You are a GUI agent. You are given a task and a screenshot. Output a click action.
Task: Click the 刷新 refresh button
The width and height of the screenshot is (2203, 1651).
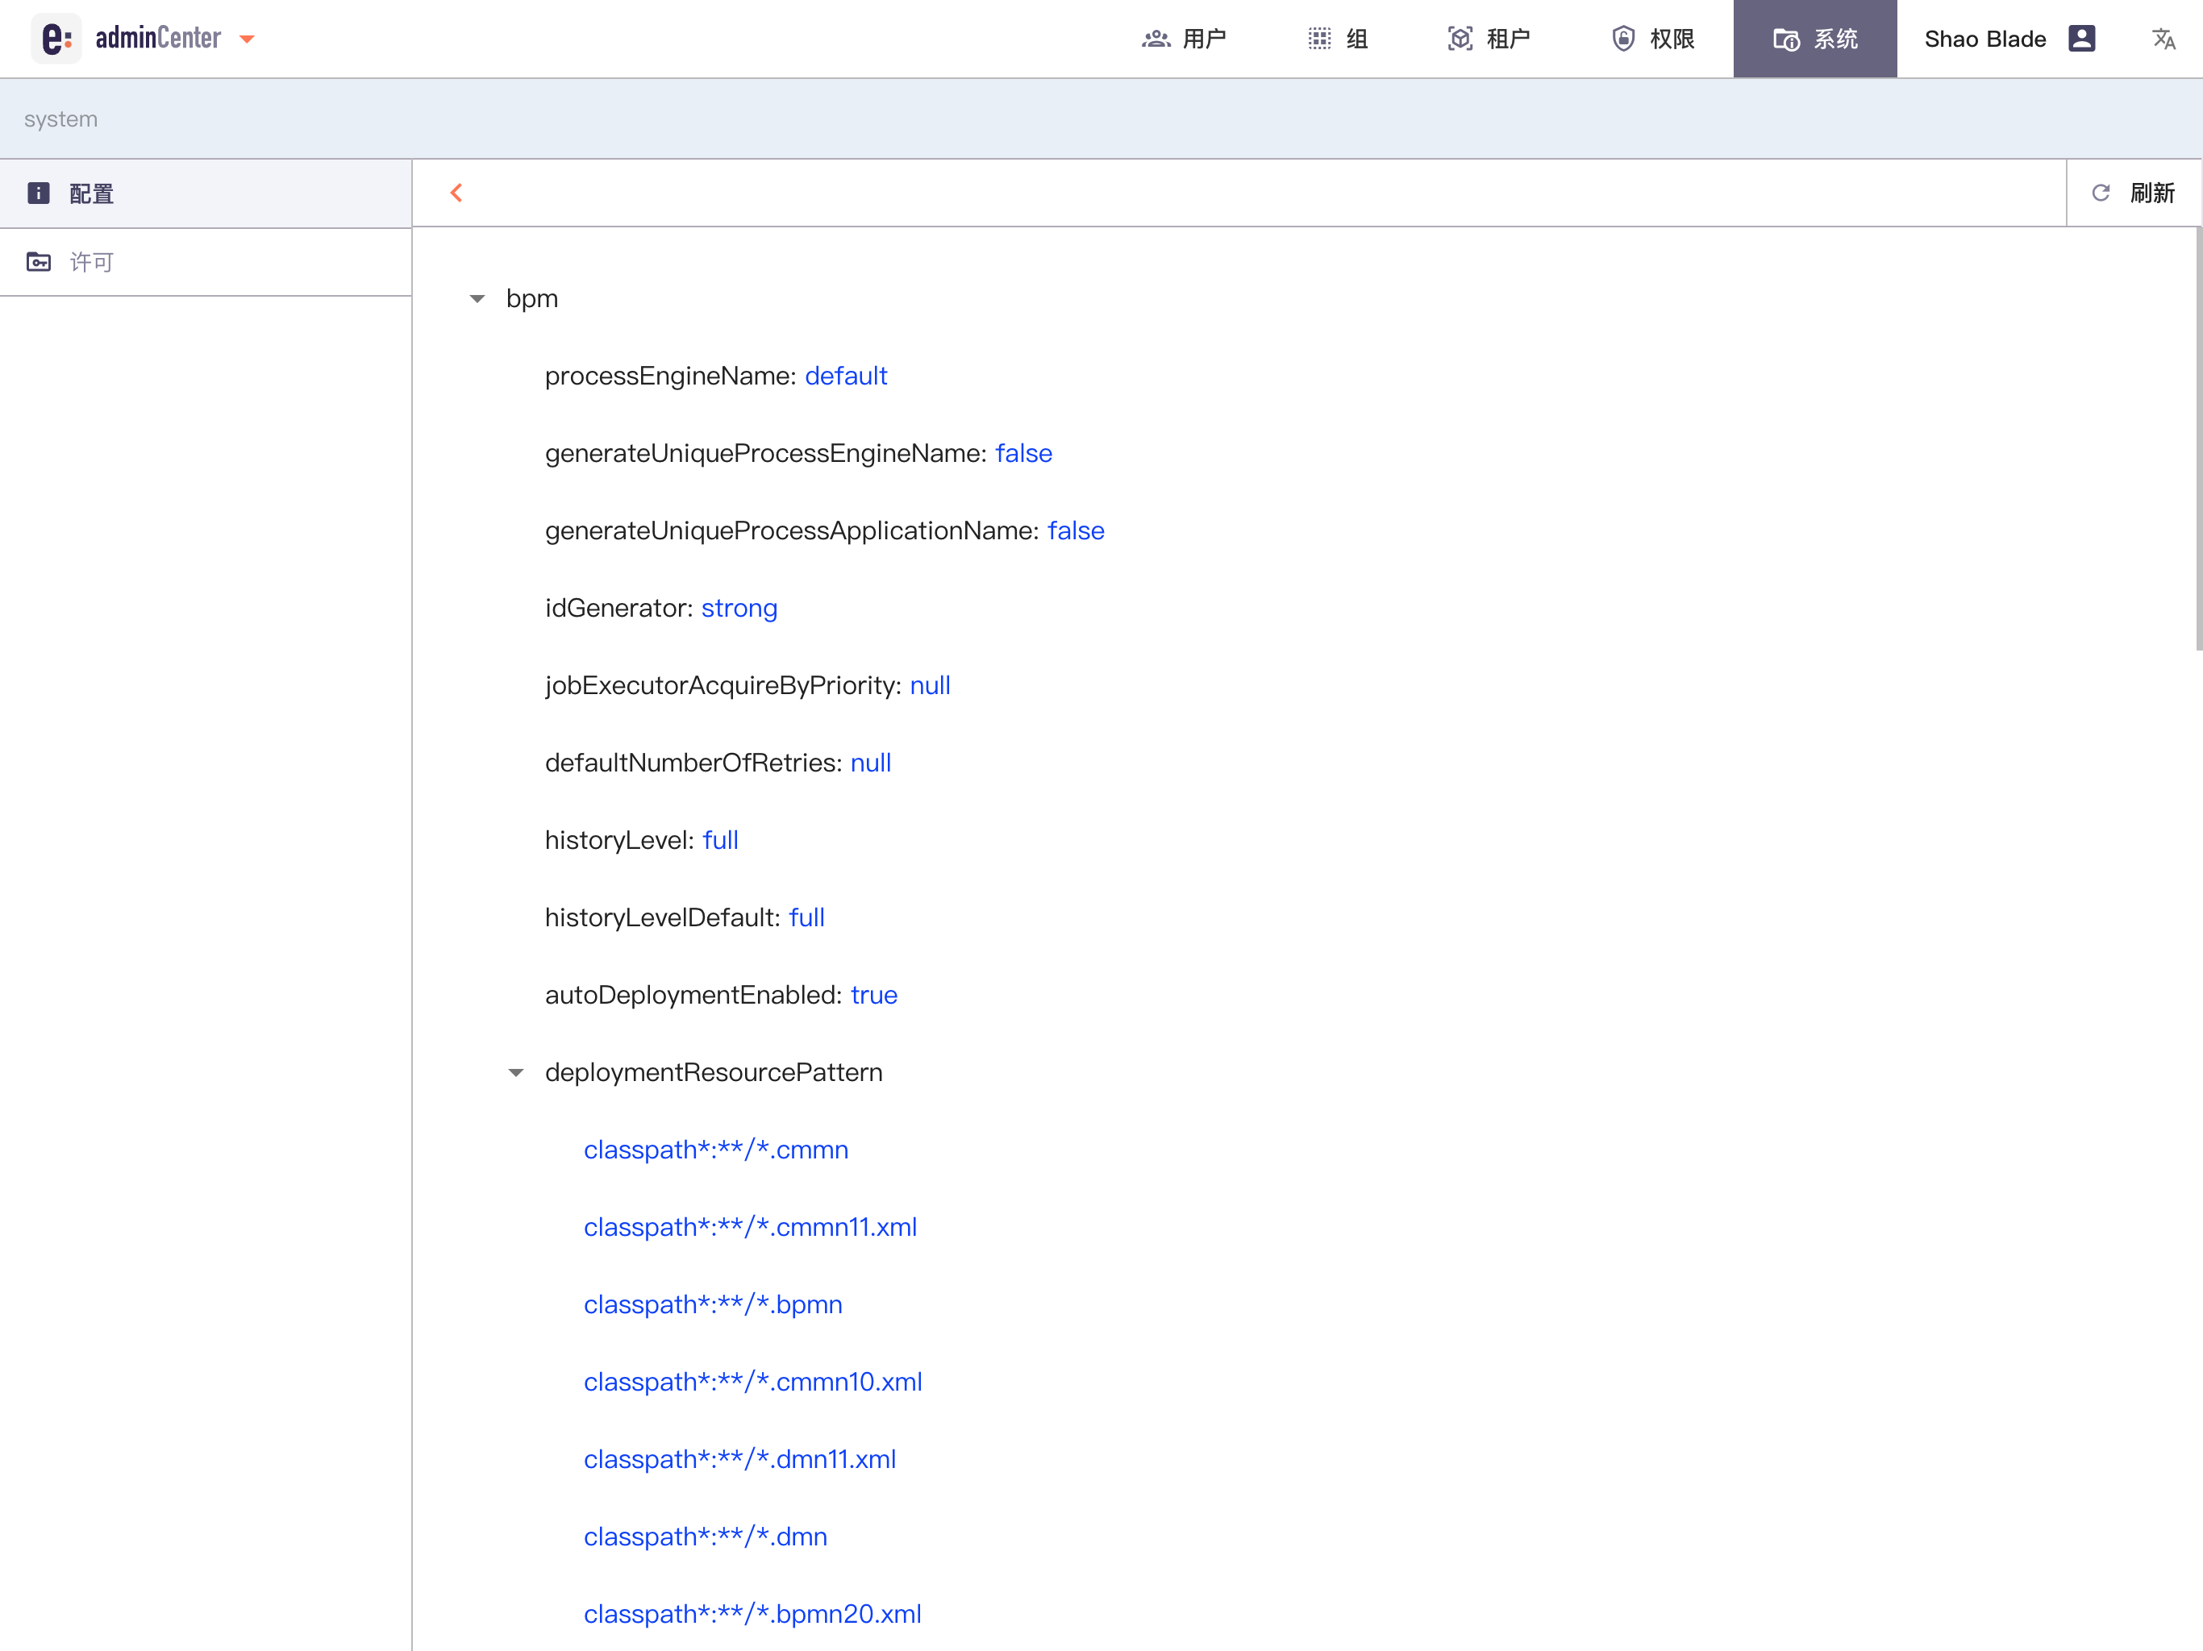[2132, 193]
